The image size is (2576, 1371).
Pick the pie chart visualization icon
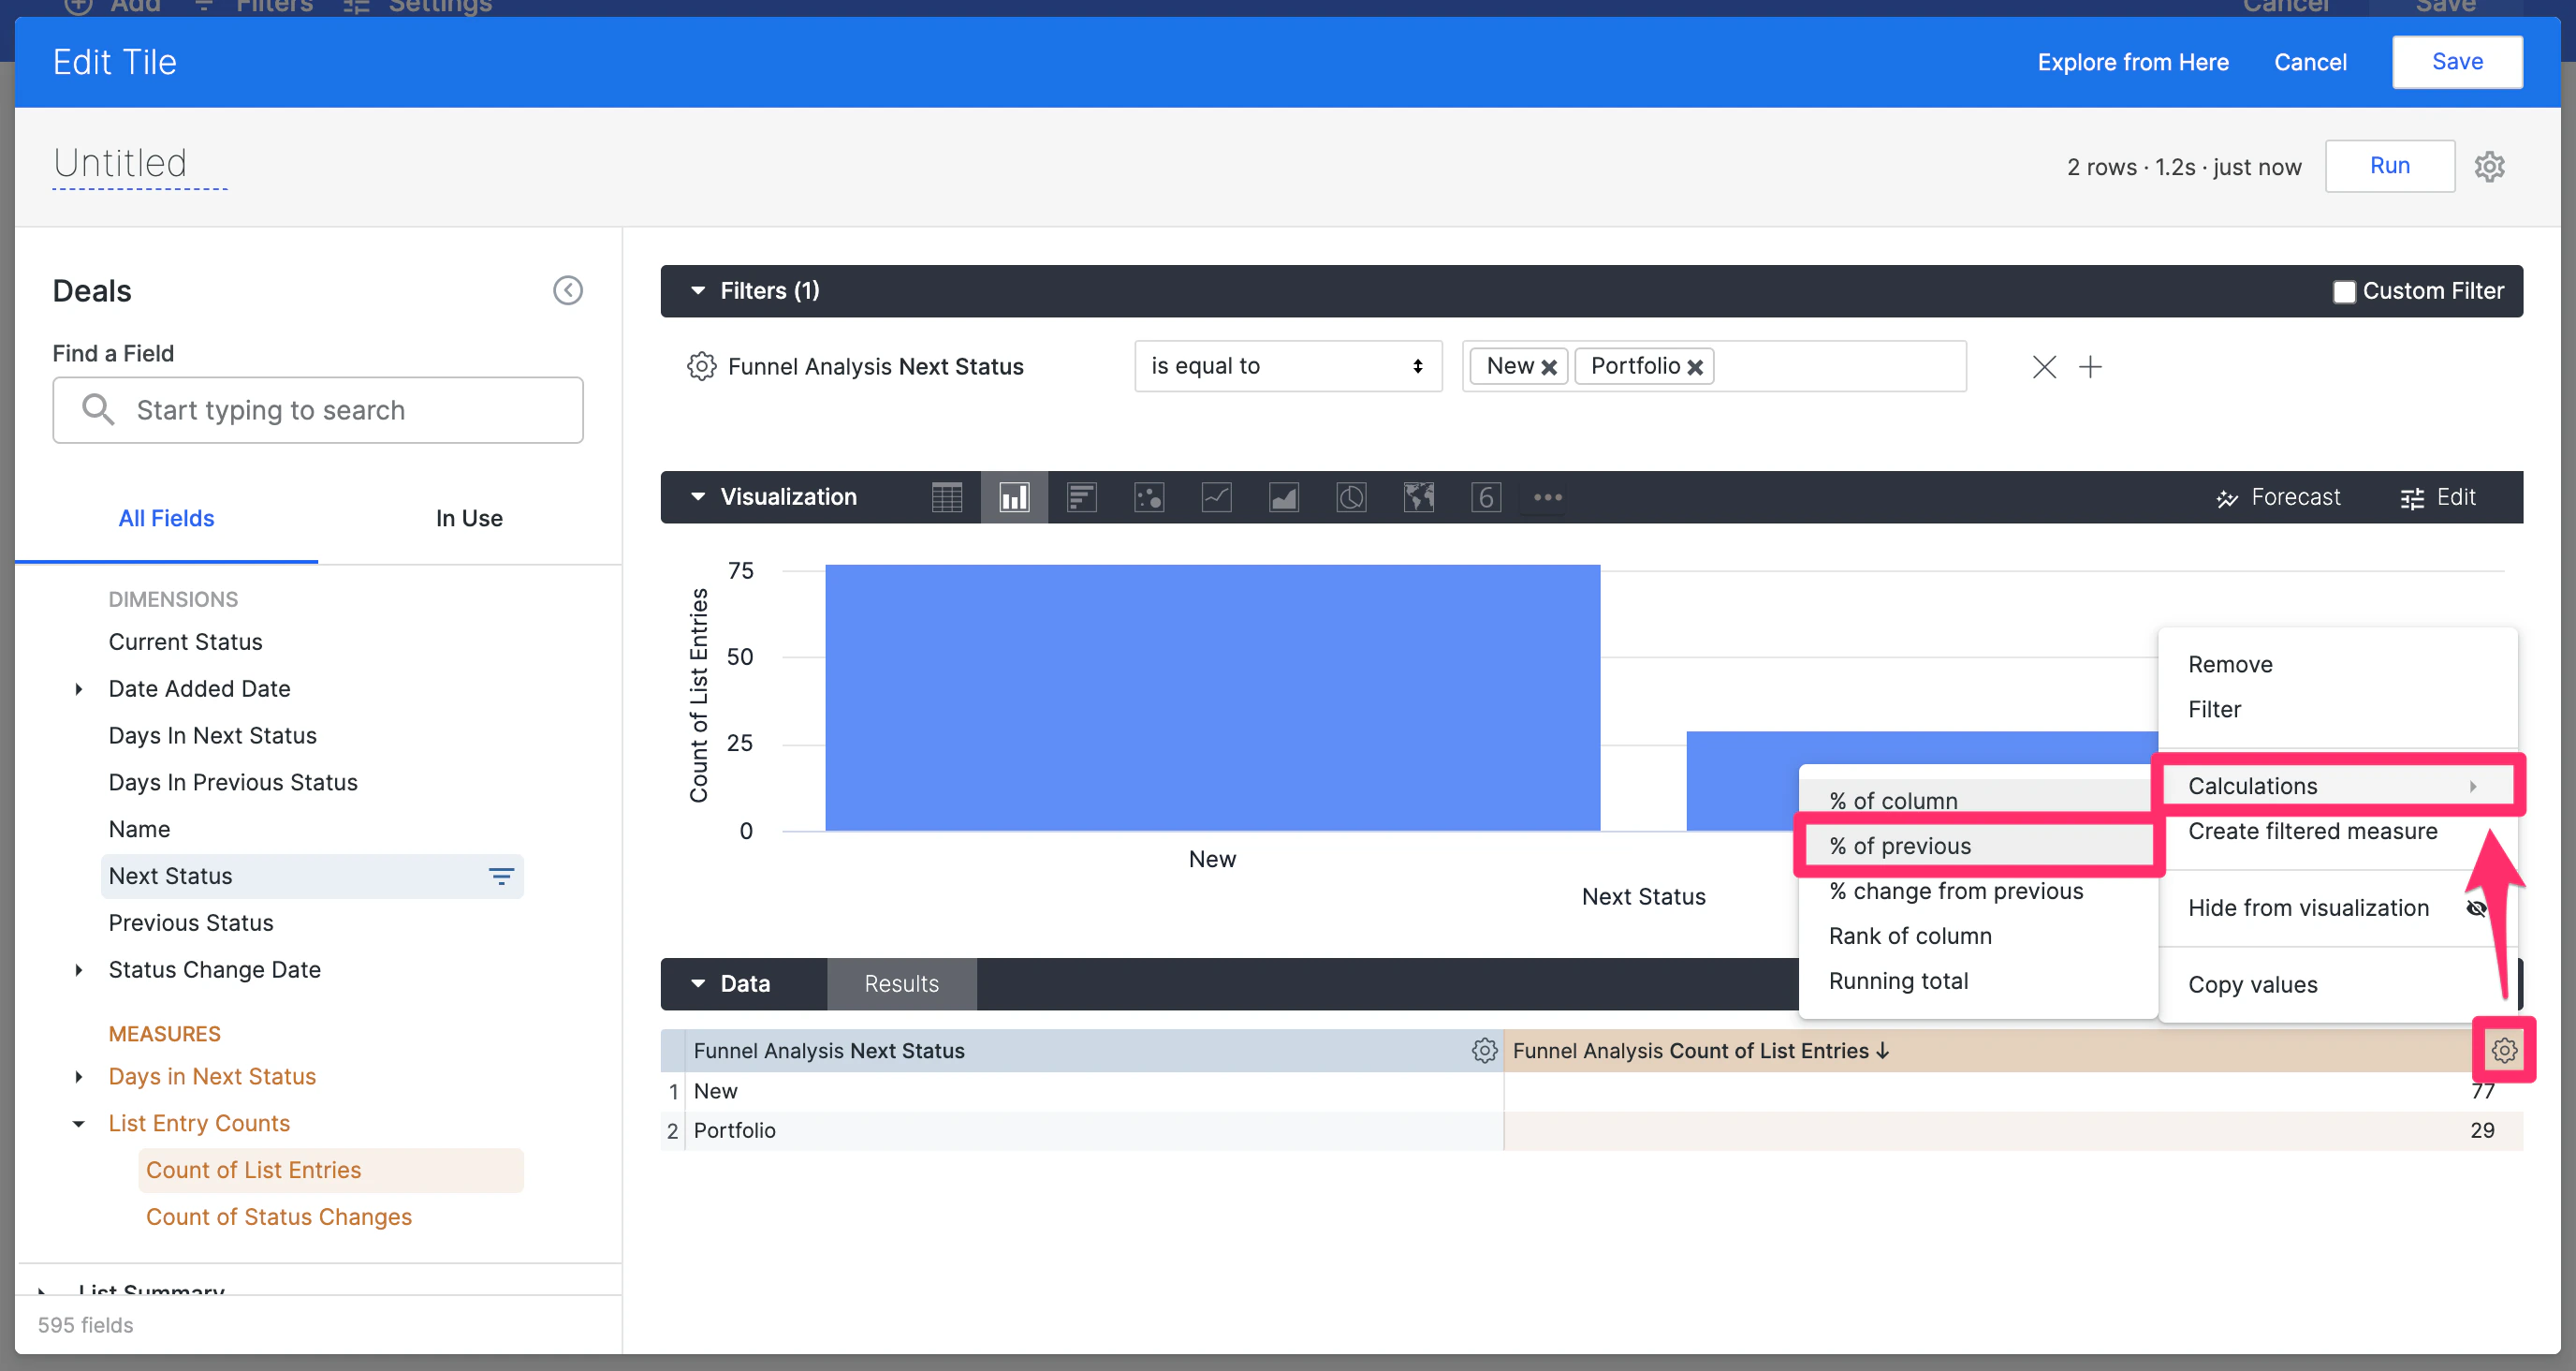(x=1351, y=497)
